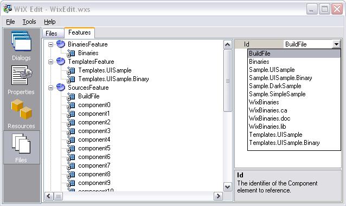The height and width of the screenshot is (206, 346).
Task: Open the Resources sidebar icon
Action: [21, 114]
